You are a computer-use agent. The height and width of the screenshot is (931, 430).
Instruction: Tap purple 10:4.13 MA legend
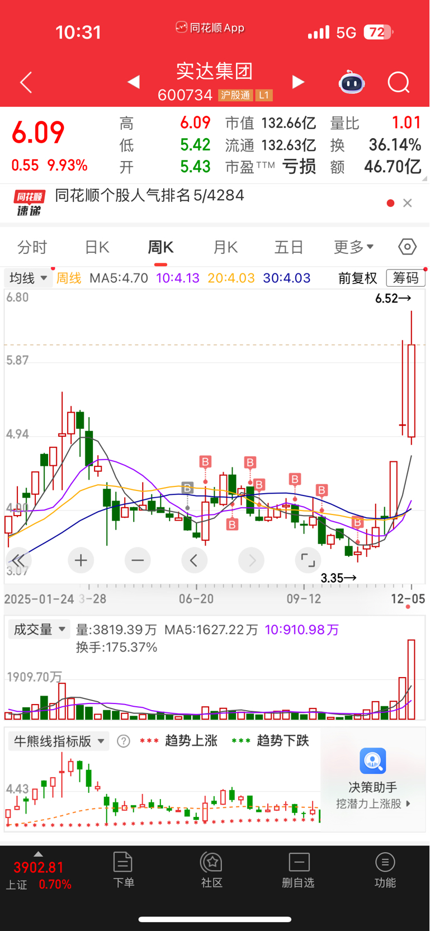[x=178, y=278]
